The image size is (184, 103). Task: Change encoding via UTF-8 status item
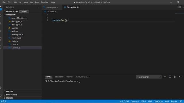point(143,101)
